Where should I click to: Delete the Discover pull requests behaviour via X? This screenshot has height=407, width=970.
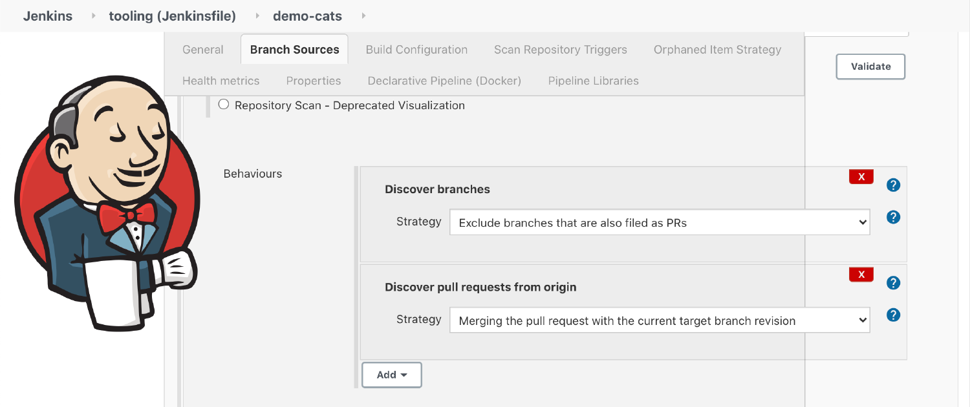(861, 274)
